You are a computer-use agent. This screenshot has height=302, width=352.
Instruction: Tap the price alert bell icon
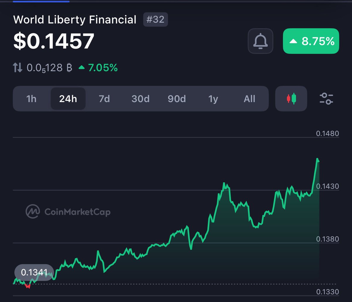(260, 41)
